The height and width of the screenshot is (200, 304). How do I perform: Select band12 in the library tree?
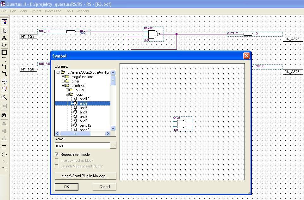85,125
